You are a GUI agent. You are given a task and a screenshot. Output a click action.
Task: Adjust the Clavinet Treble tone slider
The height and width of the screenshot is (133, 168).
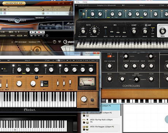tap(70, 82)
